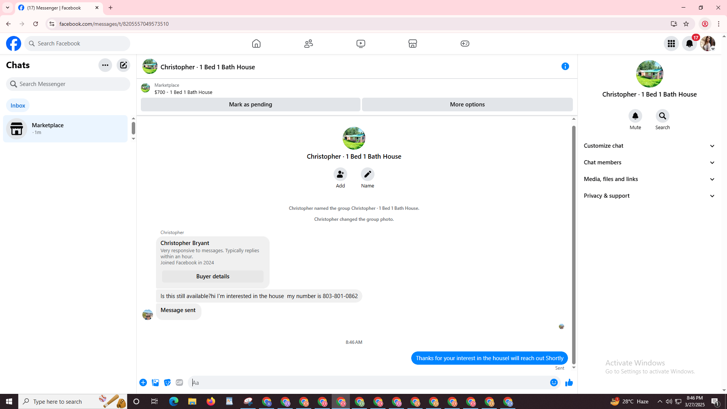Screen dimensions: 727x409
Task: Open the notifications bell with 17 badge
Action: [x=690, y=44]
